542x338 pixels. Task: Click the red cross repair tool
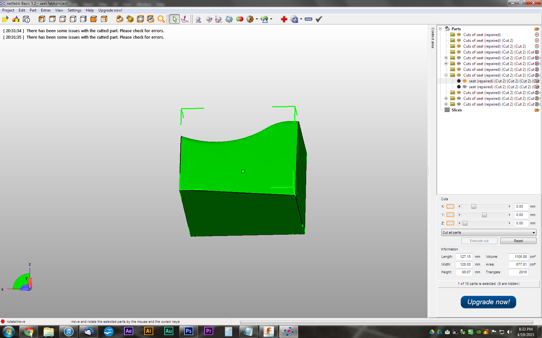point(284,19)
